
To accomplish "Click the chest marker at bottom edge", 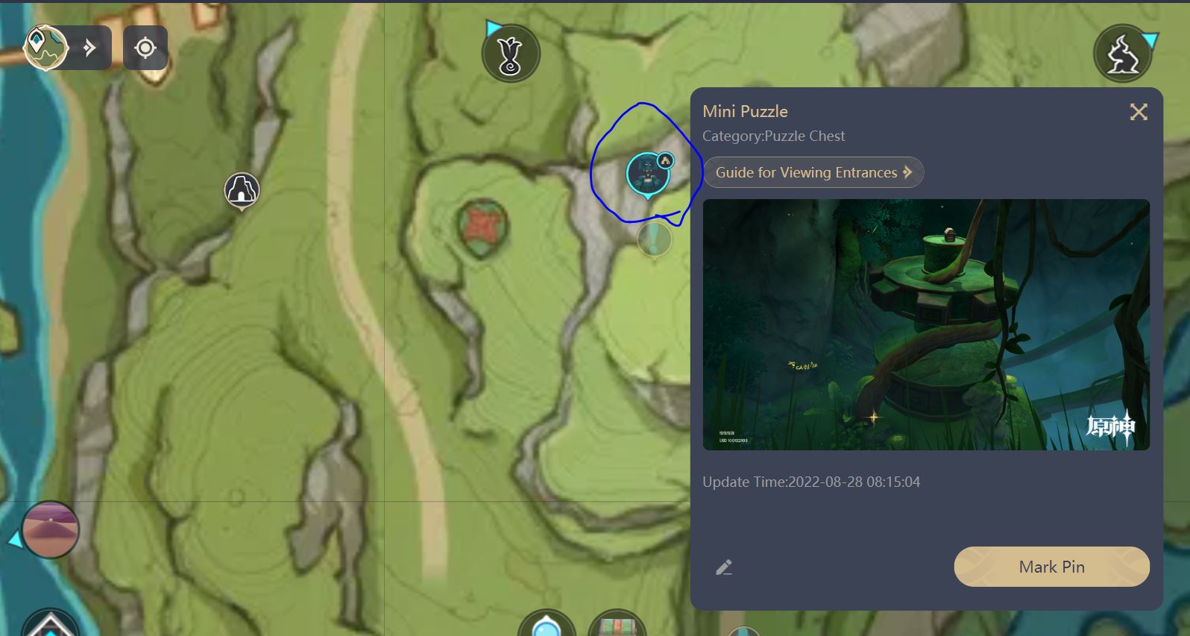I will [617, 623].
